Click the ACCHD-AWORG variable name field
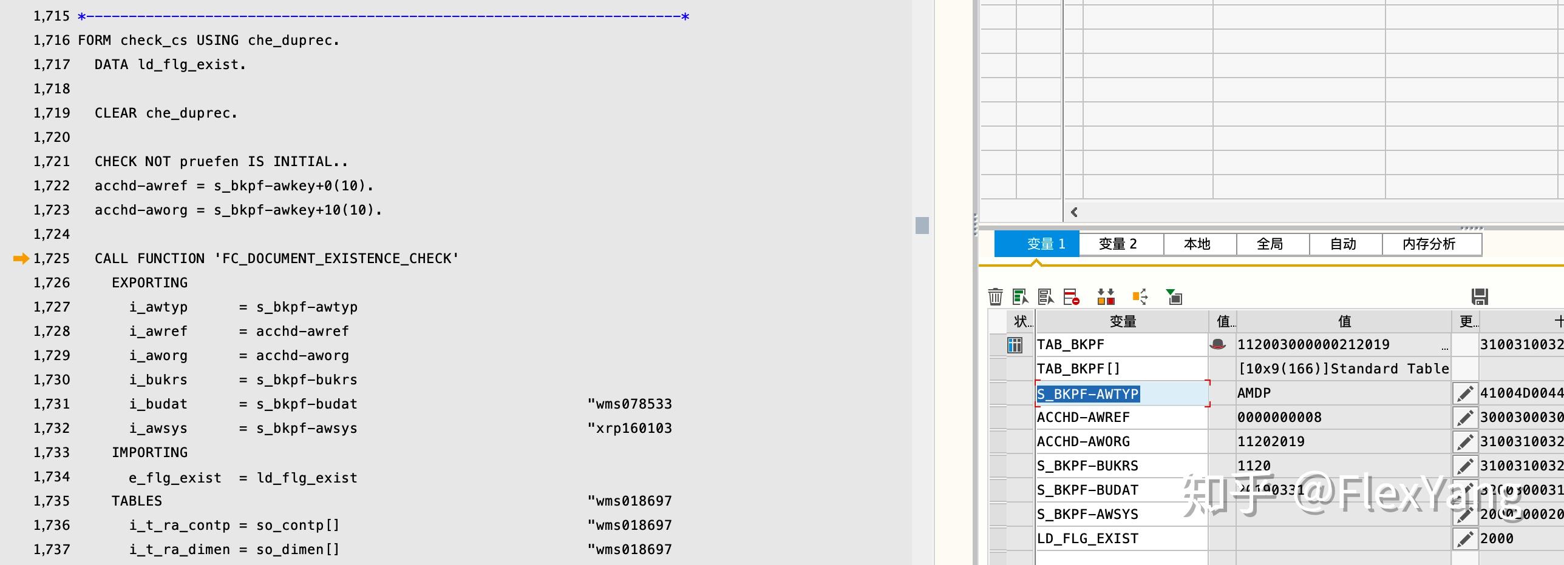Screen dimensions: 1564x565 click(1122, 442)
